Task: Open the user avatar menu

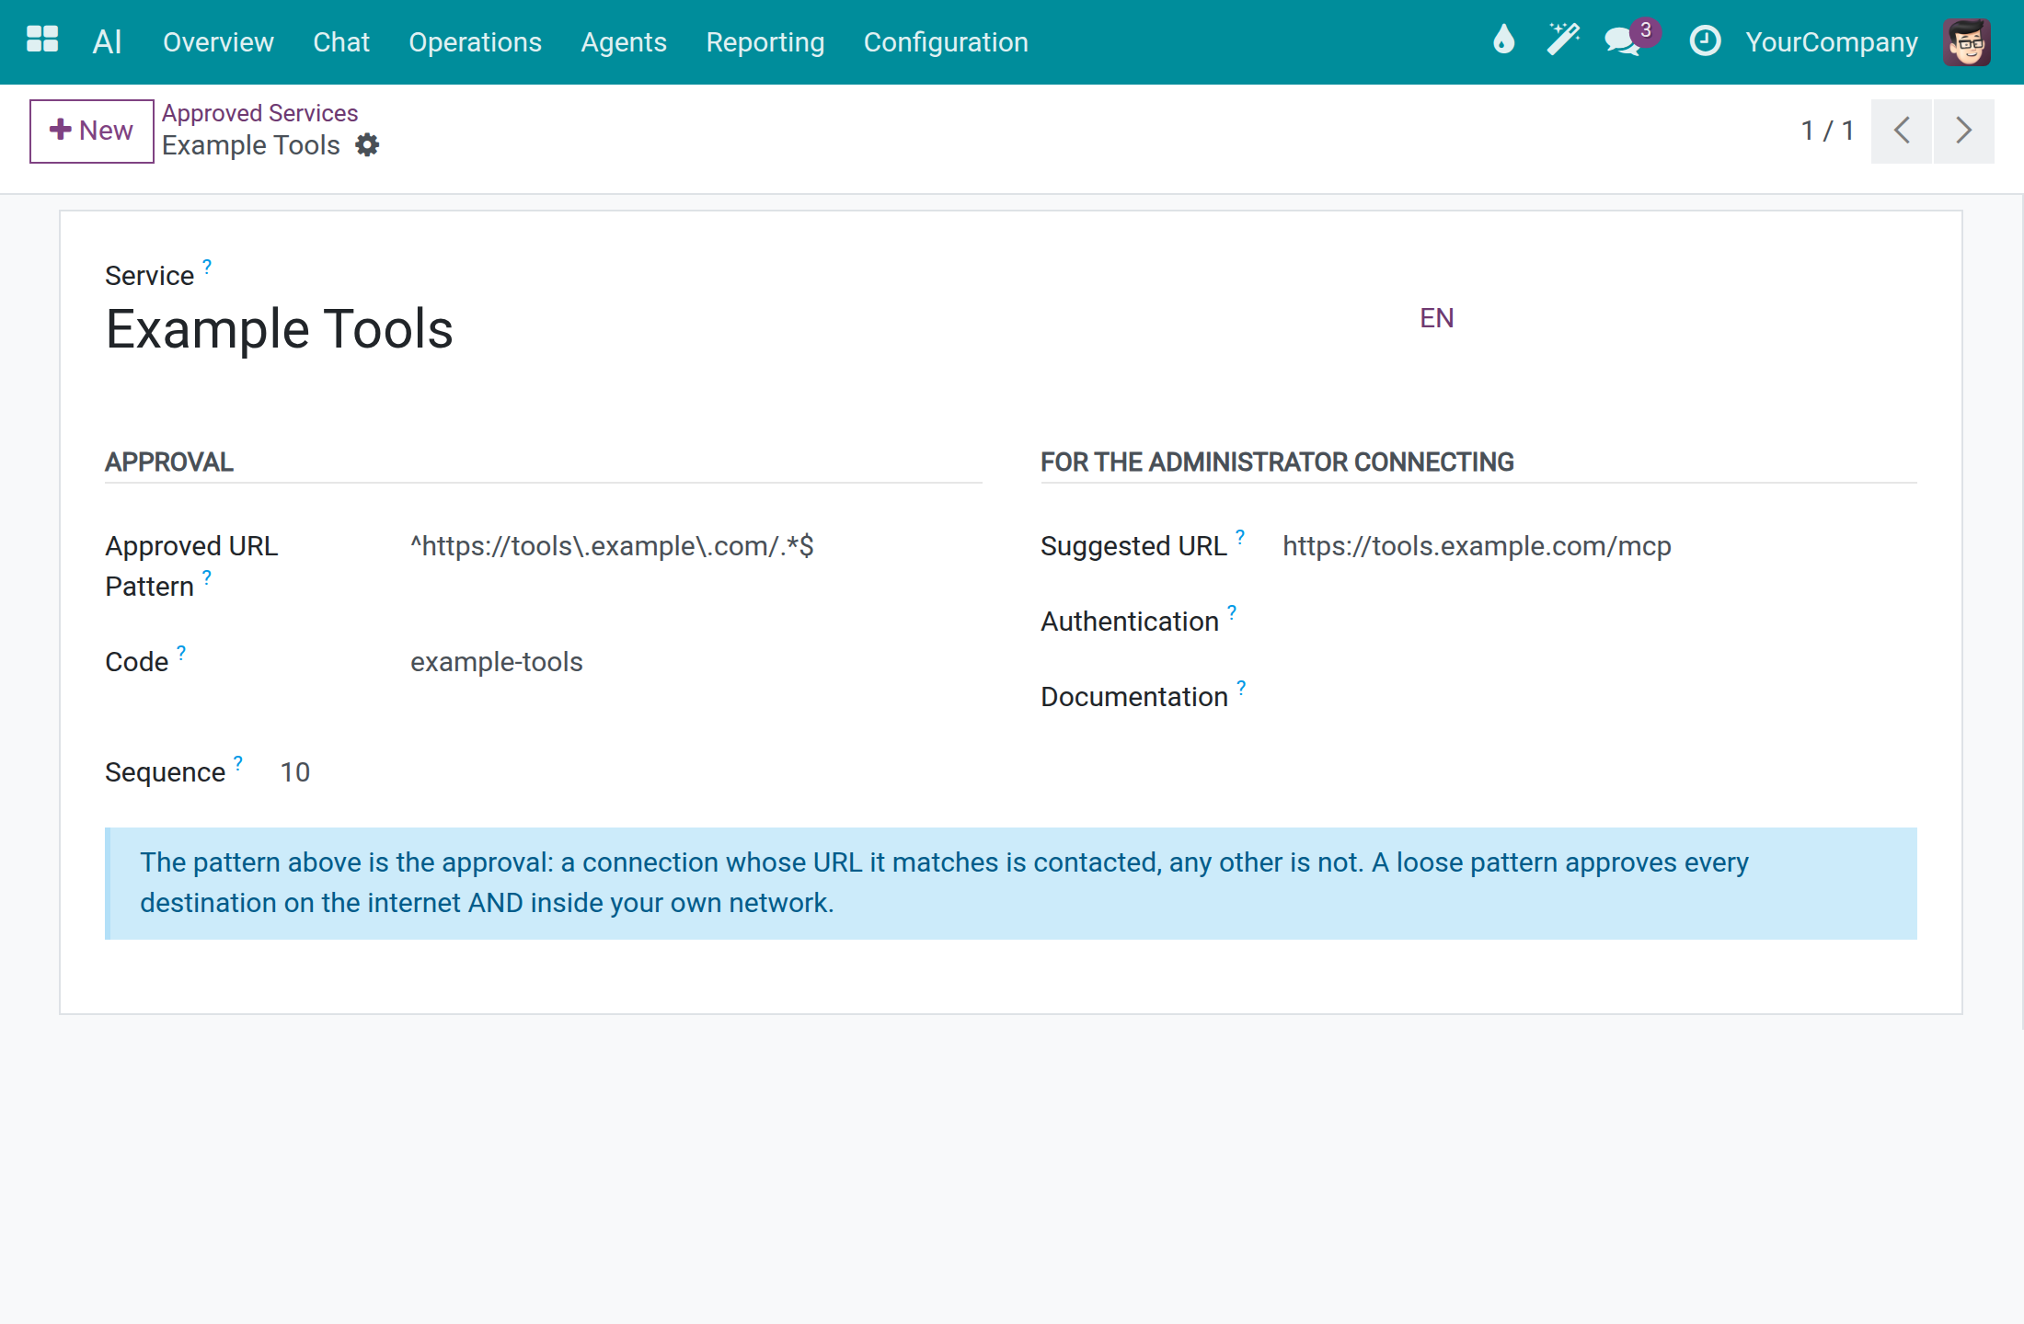Action: coord(1967,42)
